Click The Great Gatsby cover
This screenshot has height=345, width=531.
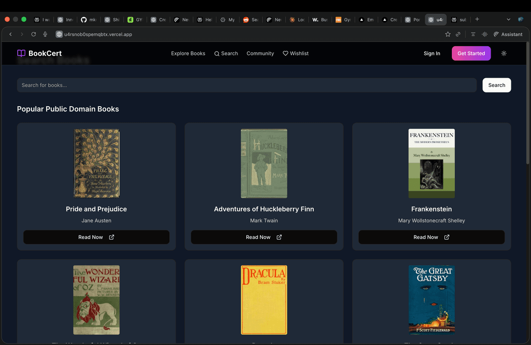432,300
